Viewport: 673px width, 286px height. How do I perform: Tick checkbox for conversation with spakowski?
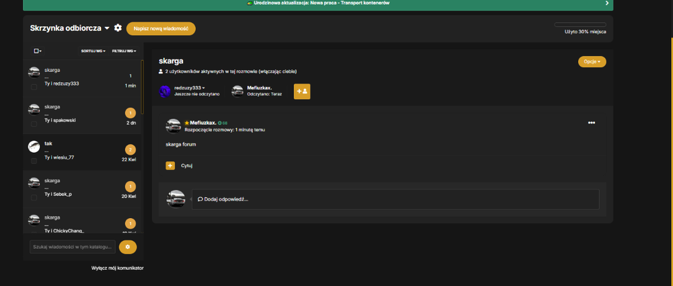pos(34,124)
